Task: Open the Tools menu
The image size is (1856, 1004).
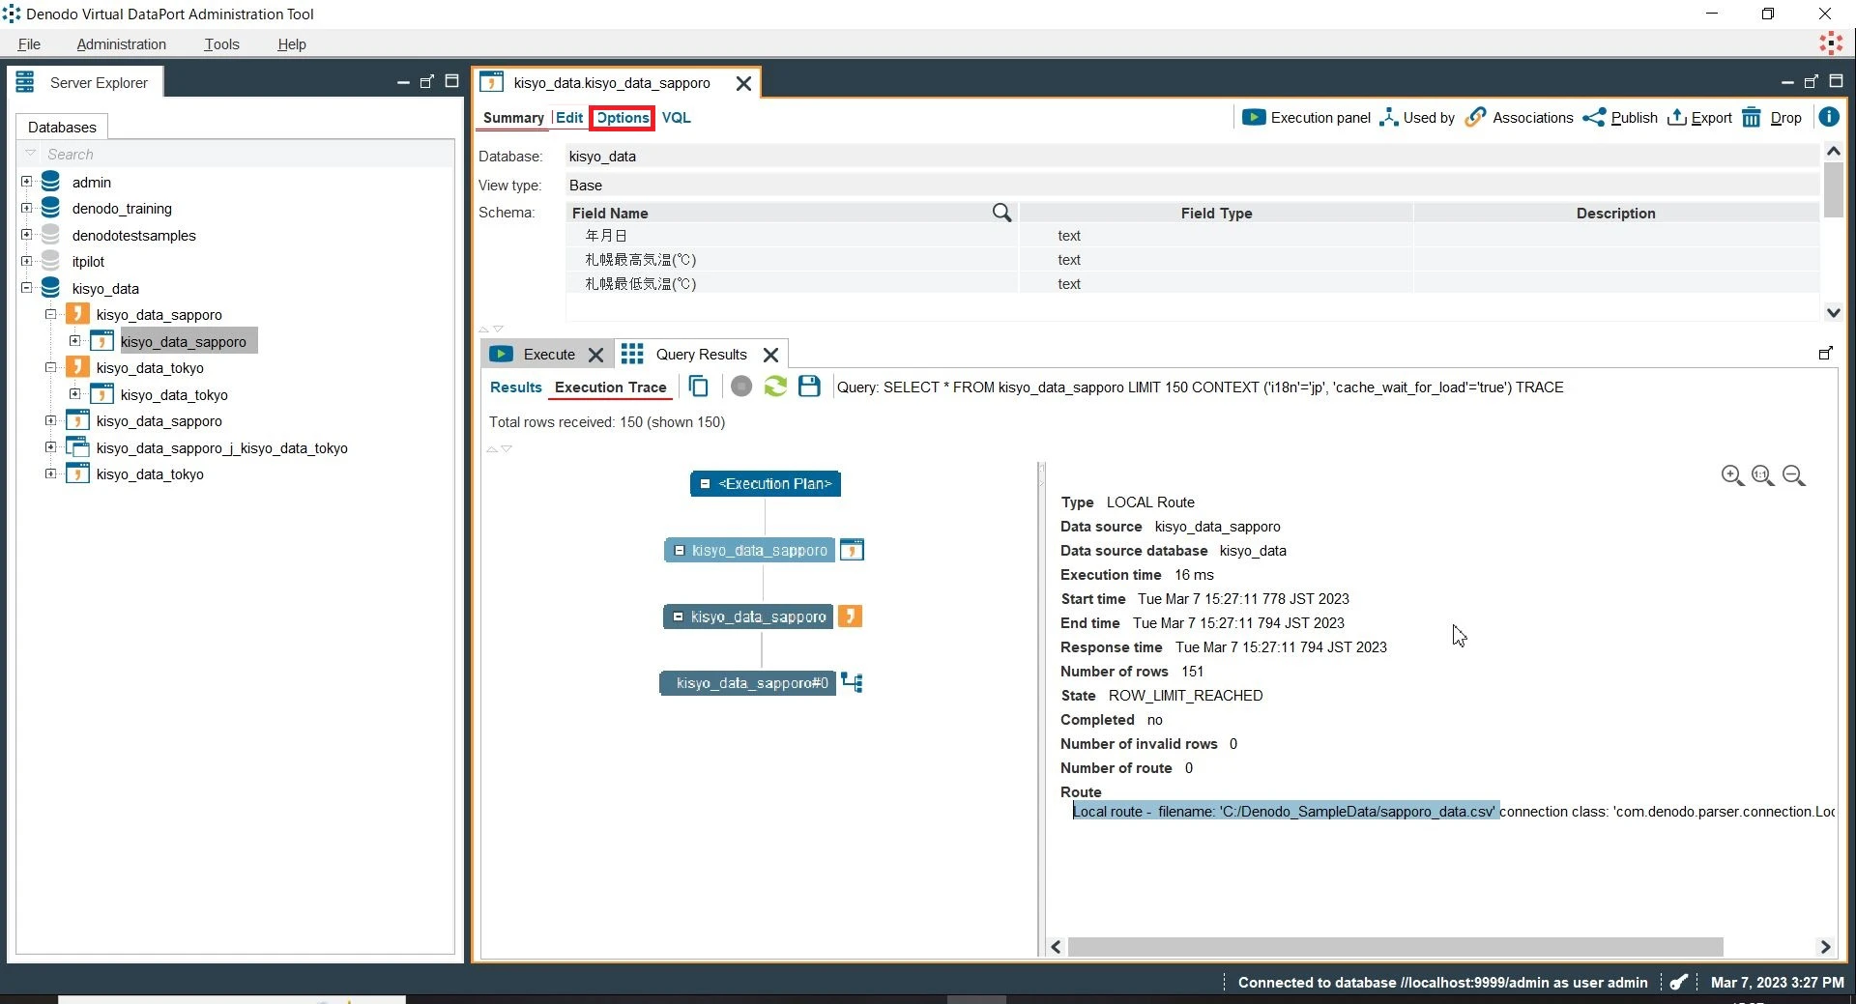Action: click(221, 44)
